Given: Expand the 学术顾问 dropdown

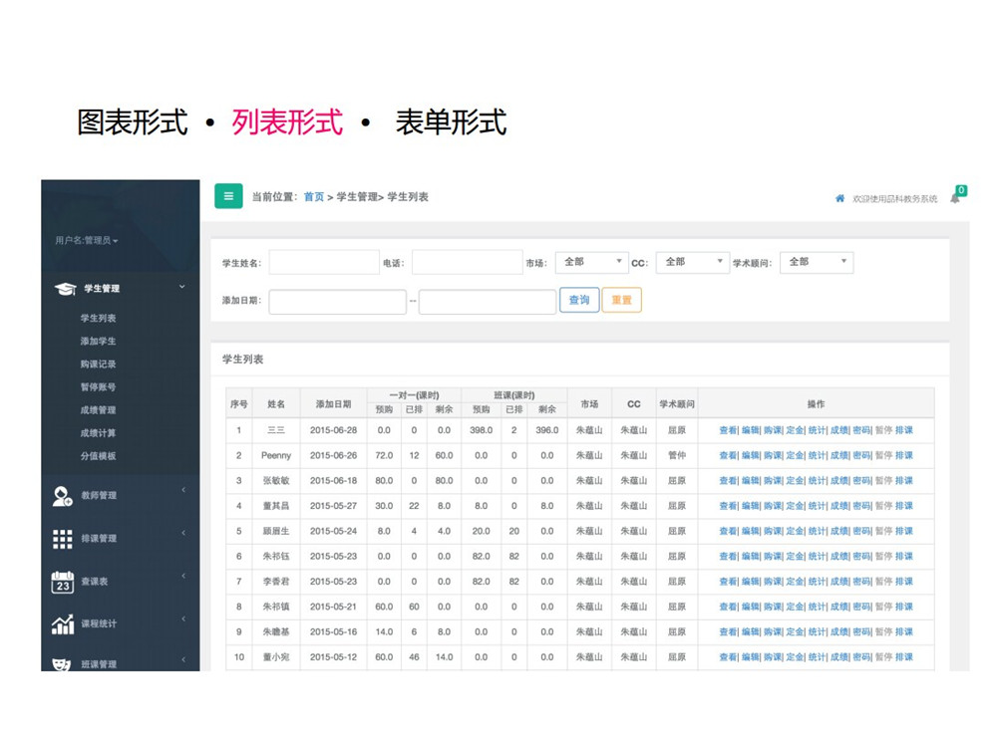Looking at the screenshot, I should pyautogui.click(x=816, y=262).
